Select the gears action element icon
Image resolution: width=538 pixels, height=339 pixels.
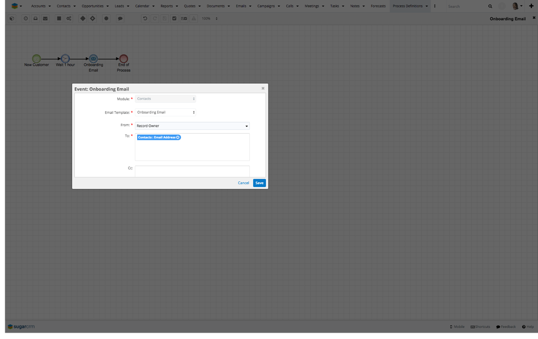pyautogui.click(x=69, y=18)
